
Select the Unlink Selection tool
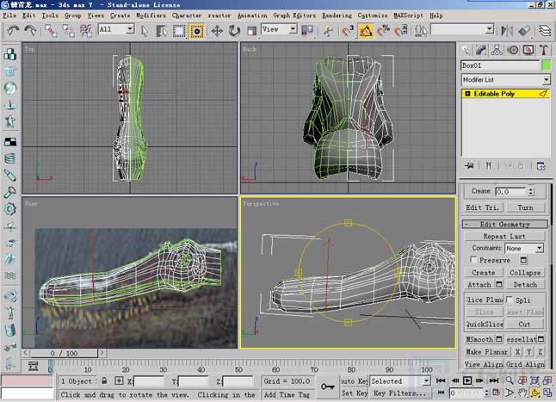(68, 31)
